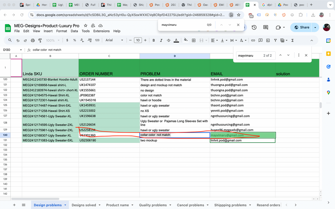Click the search menus magnifier icon

point(10,40)
